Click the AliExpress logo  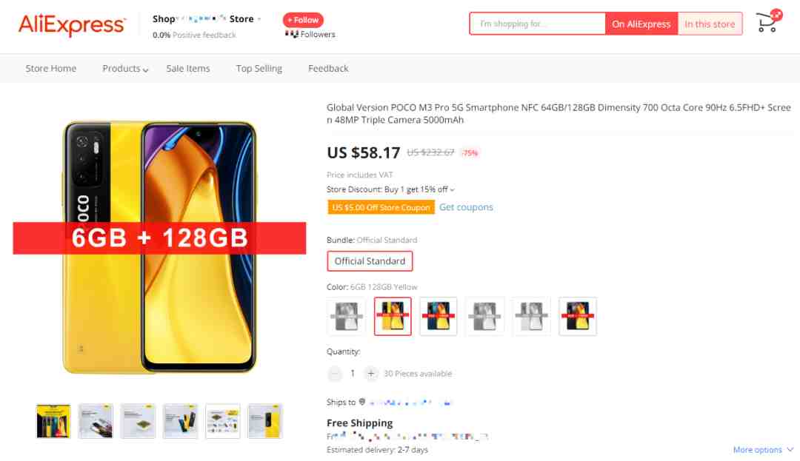pyautogui.click(x=72, y=24)
